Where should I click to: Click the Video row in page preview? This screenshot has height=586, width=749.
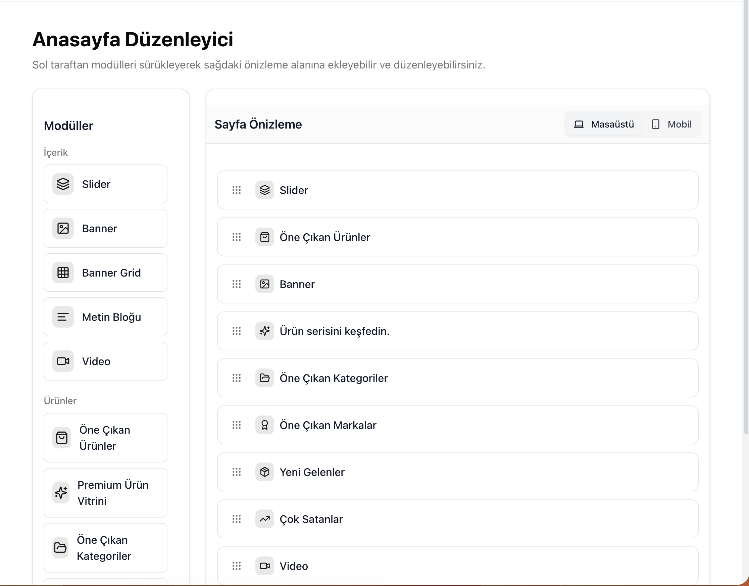coord(457,566)
